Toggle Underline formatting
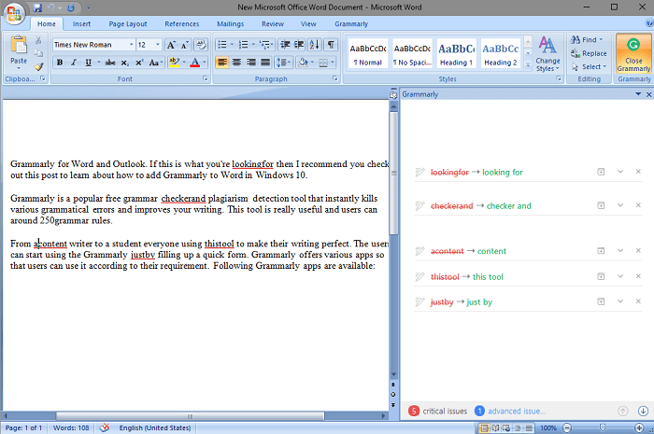Viewport: 654px width, 434px height. click(x=88, y=63)
